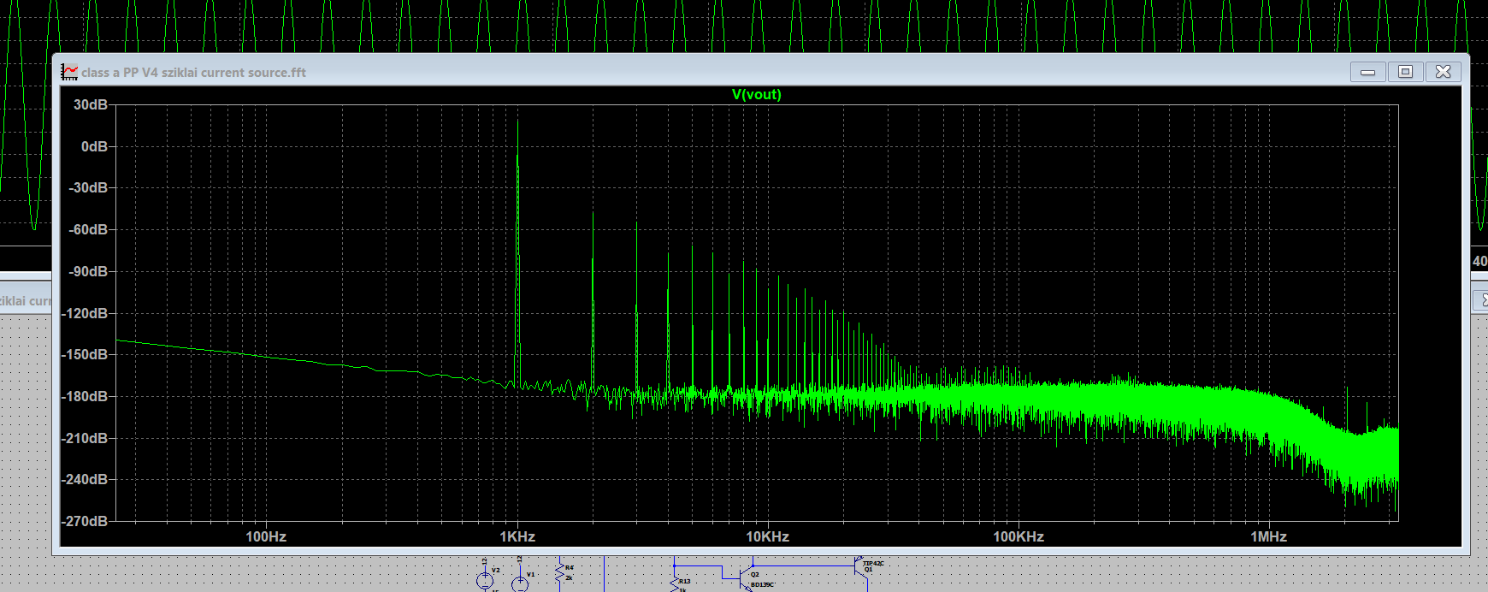
Task: Select voltage source V1 in the schematic
Action: point(520,583)
